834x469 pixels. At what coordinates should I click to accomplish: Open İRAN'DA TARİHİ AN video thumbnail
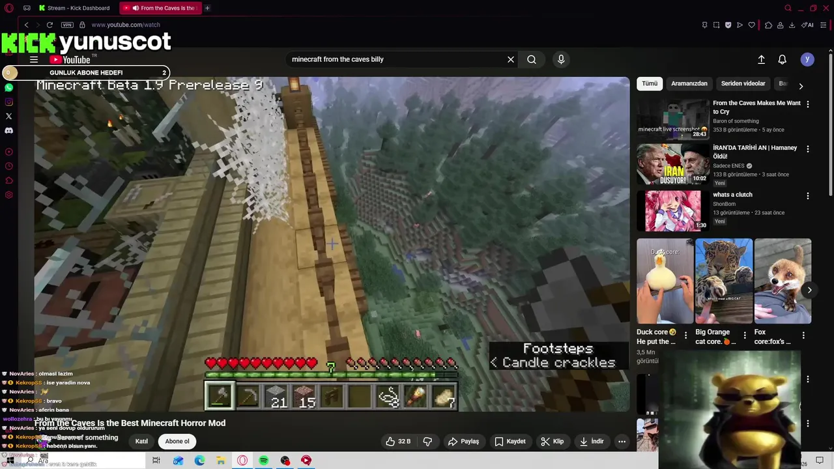(x=672, y=164)
